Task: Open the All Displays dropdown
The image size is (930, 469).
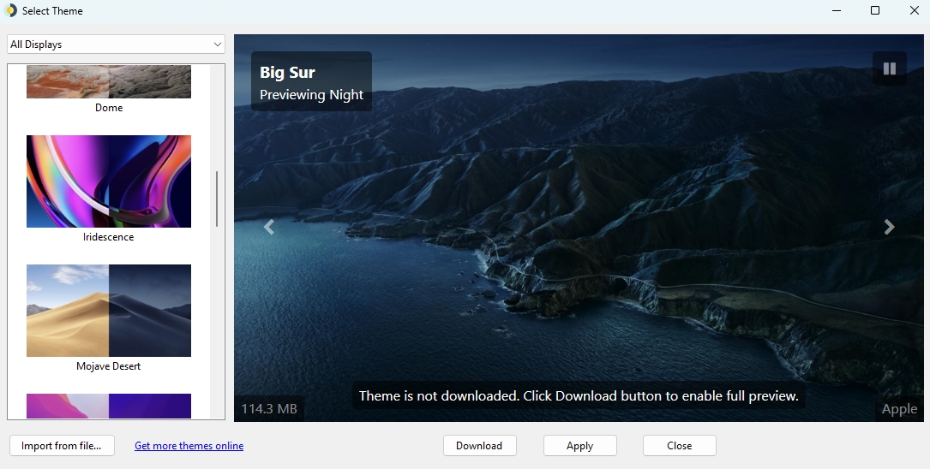Action: click(x=116, y=45)
